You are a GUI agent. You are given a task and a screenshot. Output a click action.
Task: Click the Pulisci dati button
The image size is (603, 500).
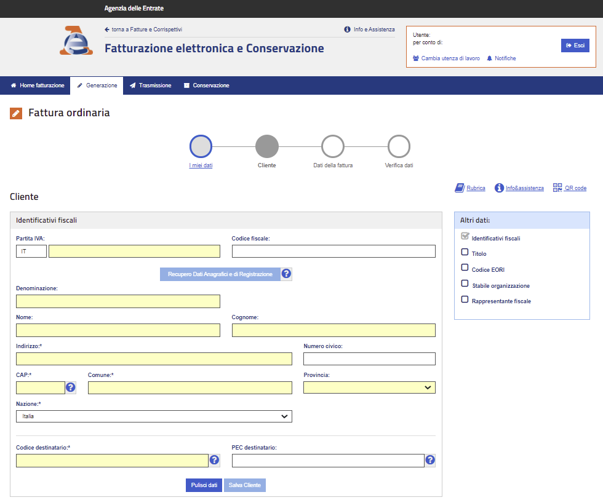tap(204, 485)
